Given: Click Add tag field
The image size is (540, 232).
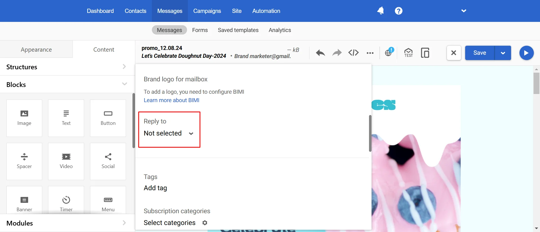Looking at the screenshot, I should (155, 188).
